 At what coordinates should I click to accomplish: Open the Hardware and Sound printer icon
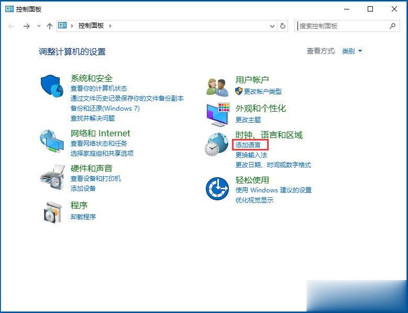52,177
